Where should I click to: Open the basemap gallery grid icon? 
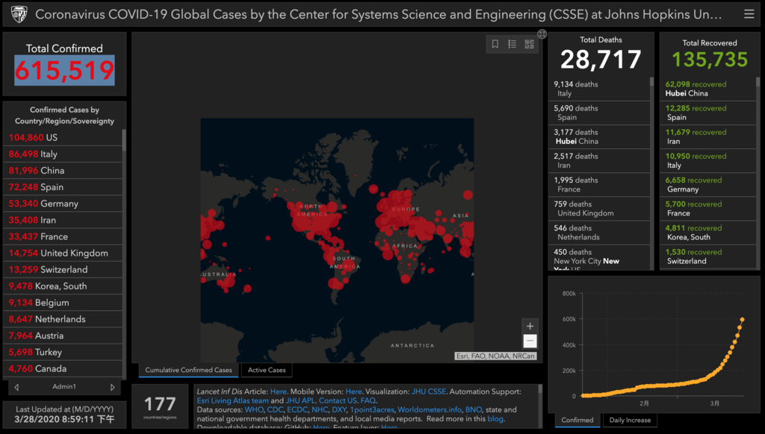(529, 44)
